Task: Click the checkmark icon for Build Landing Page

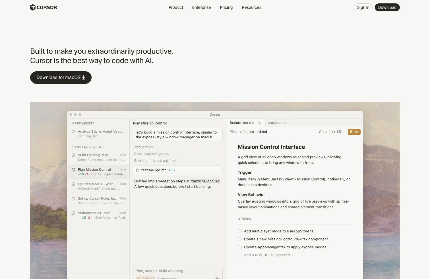Action: click(73, 155)
